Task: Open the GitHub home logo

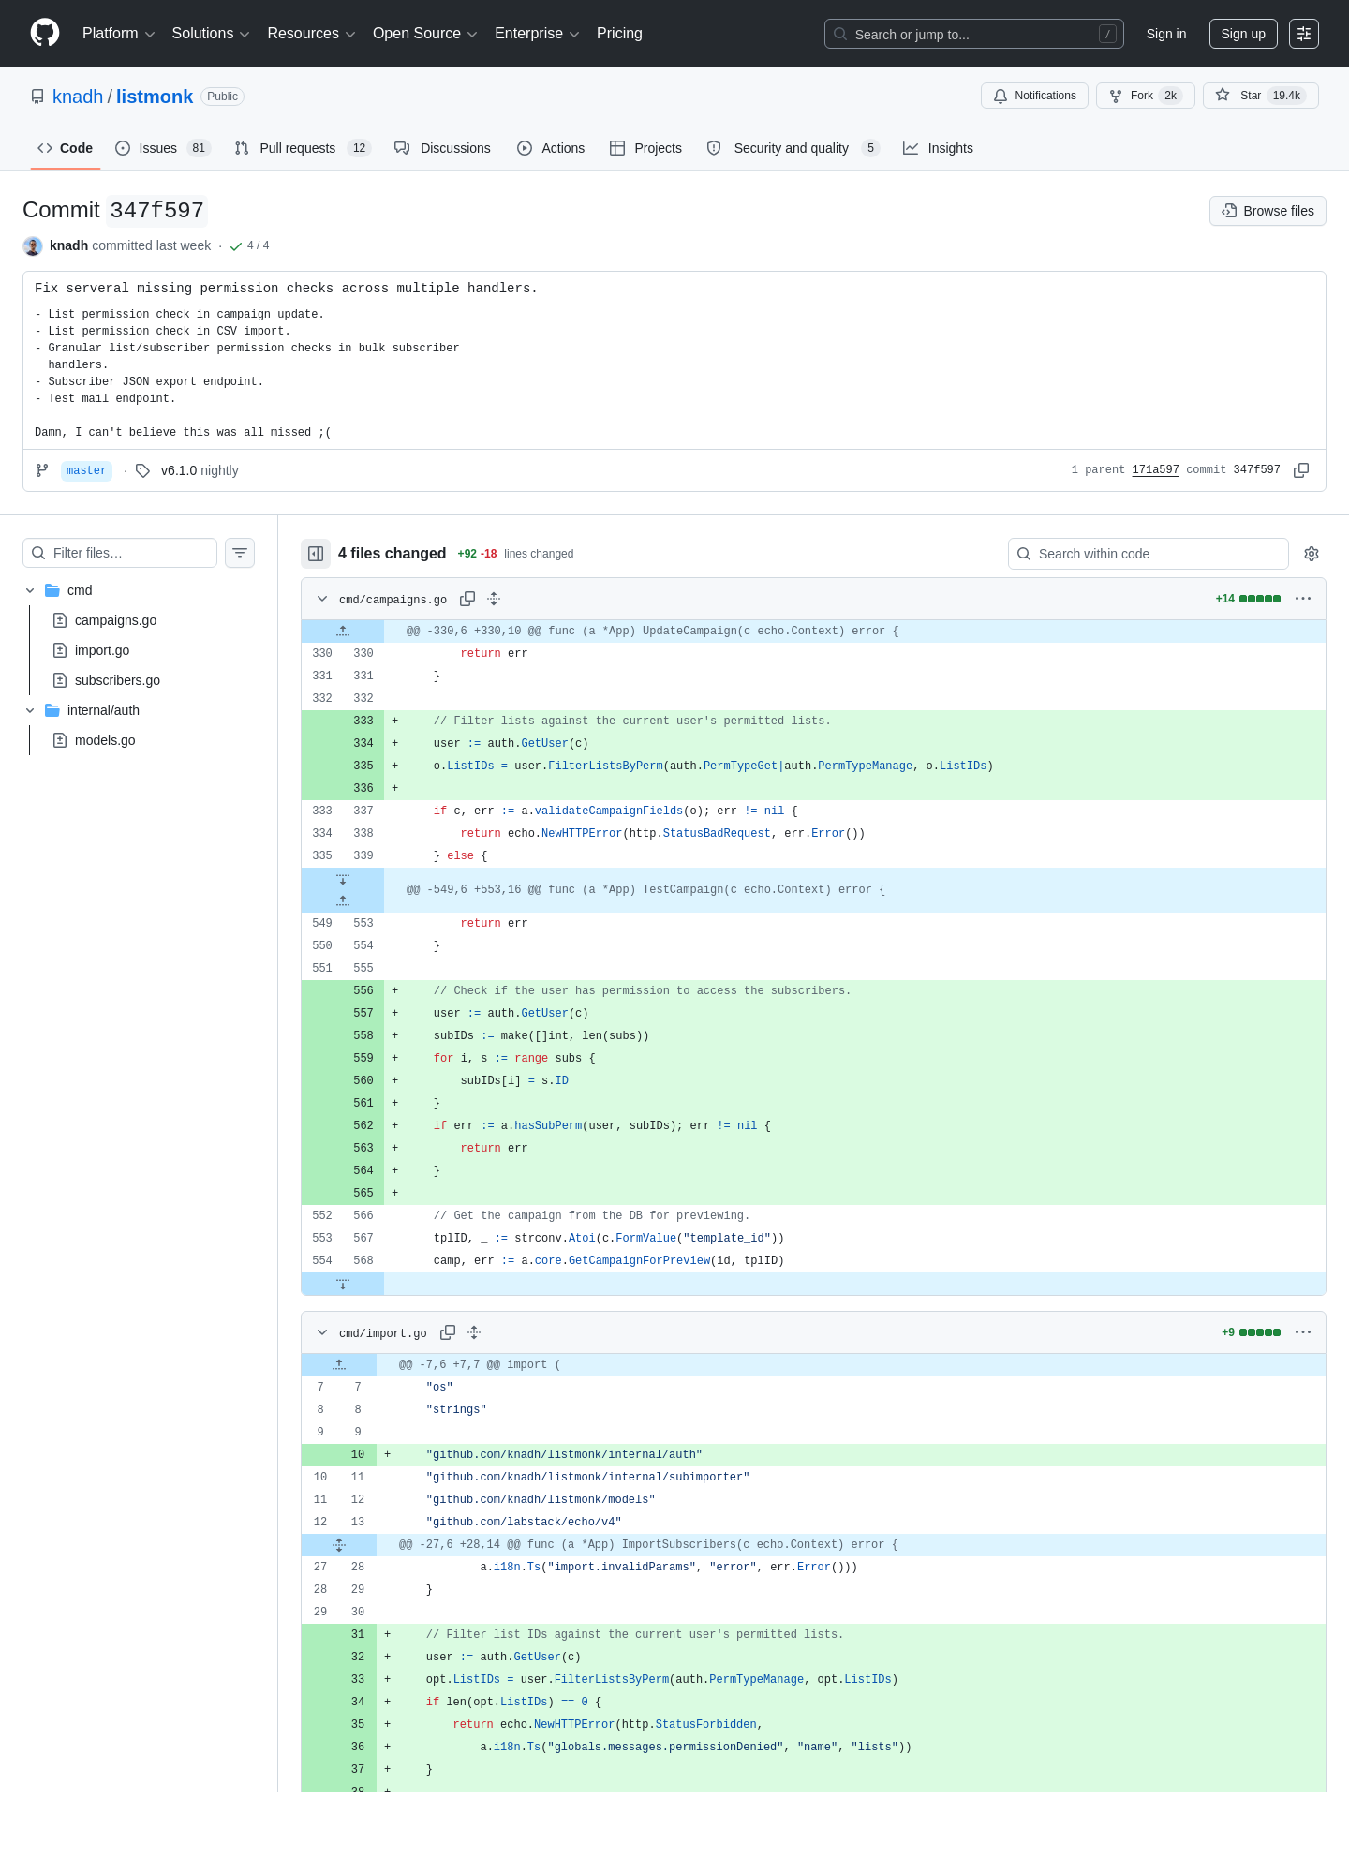Action: (45, 33)
